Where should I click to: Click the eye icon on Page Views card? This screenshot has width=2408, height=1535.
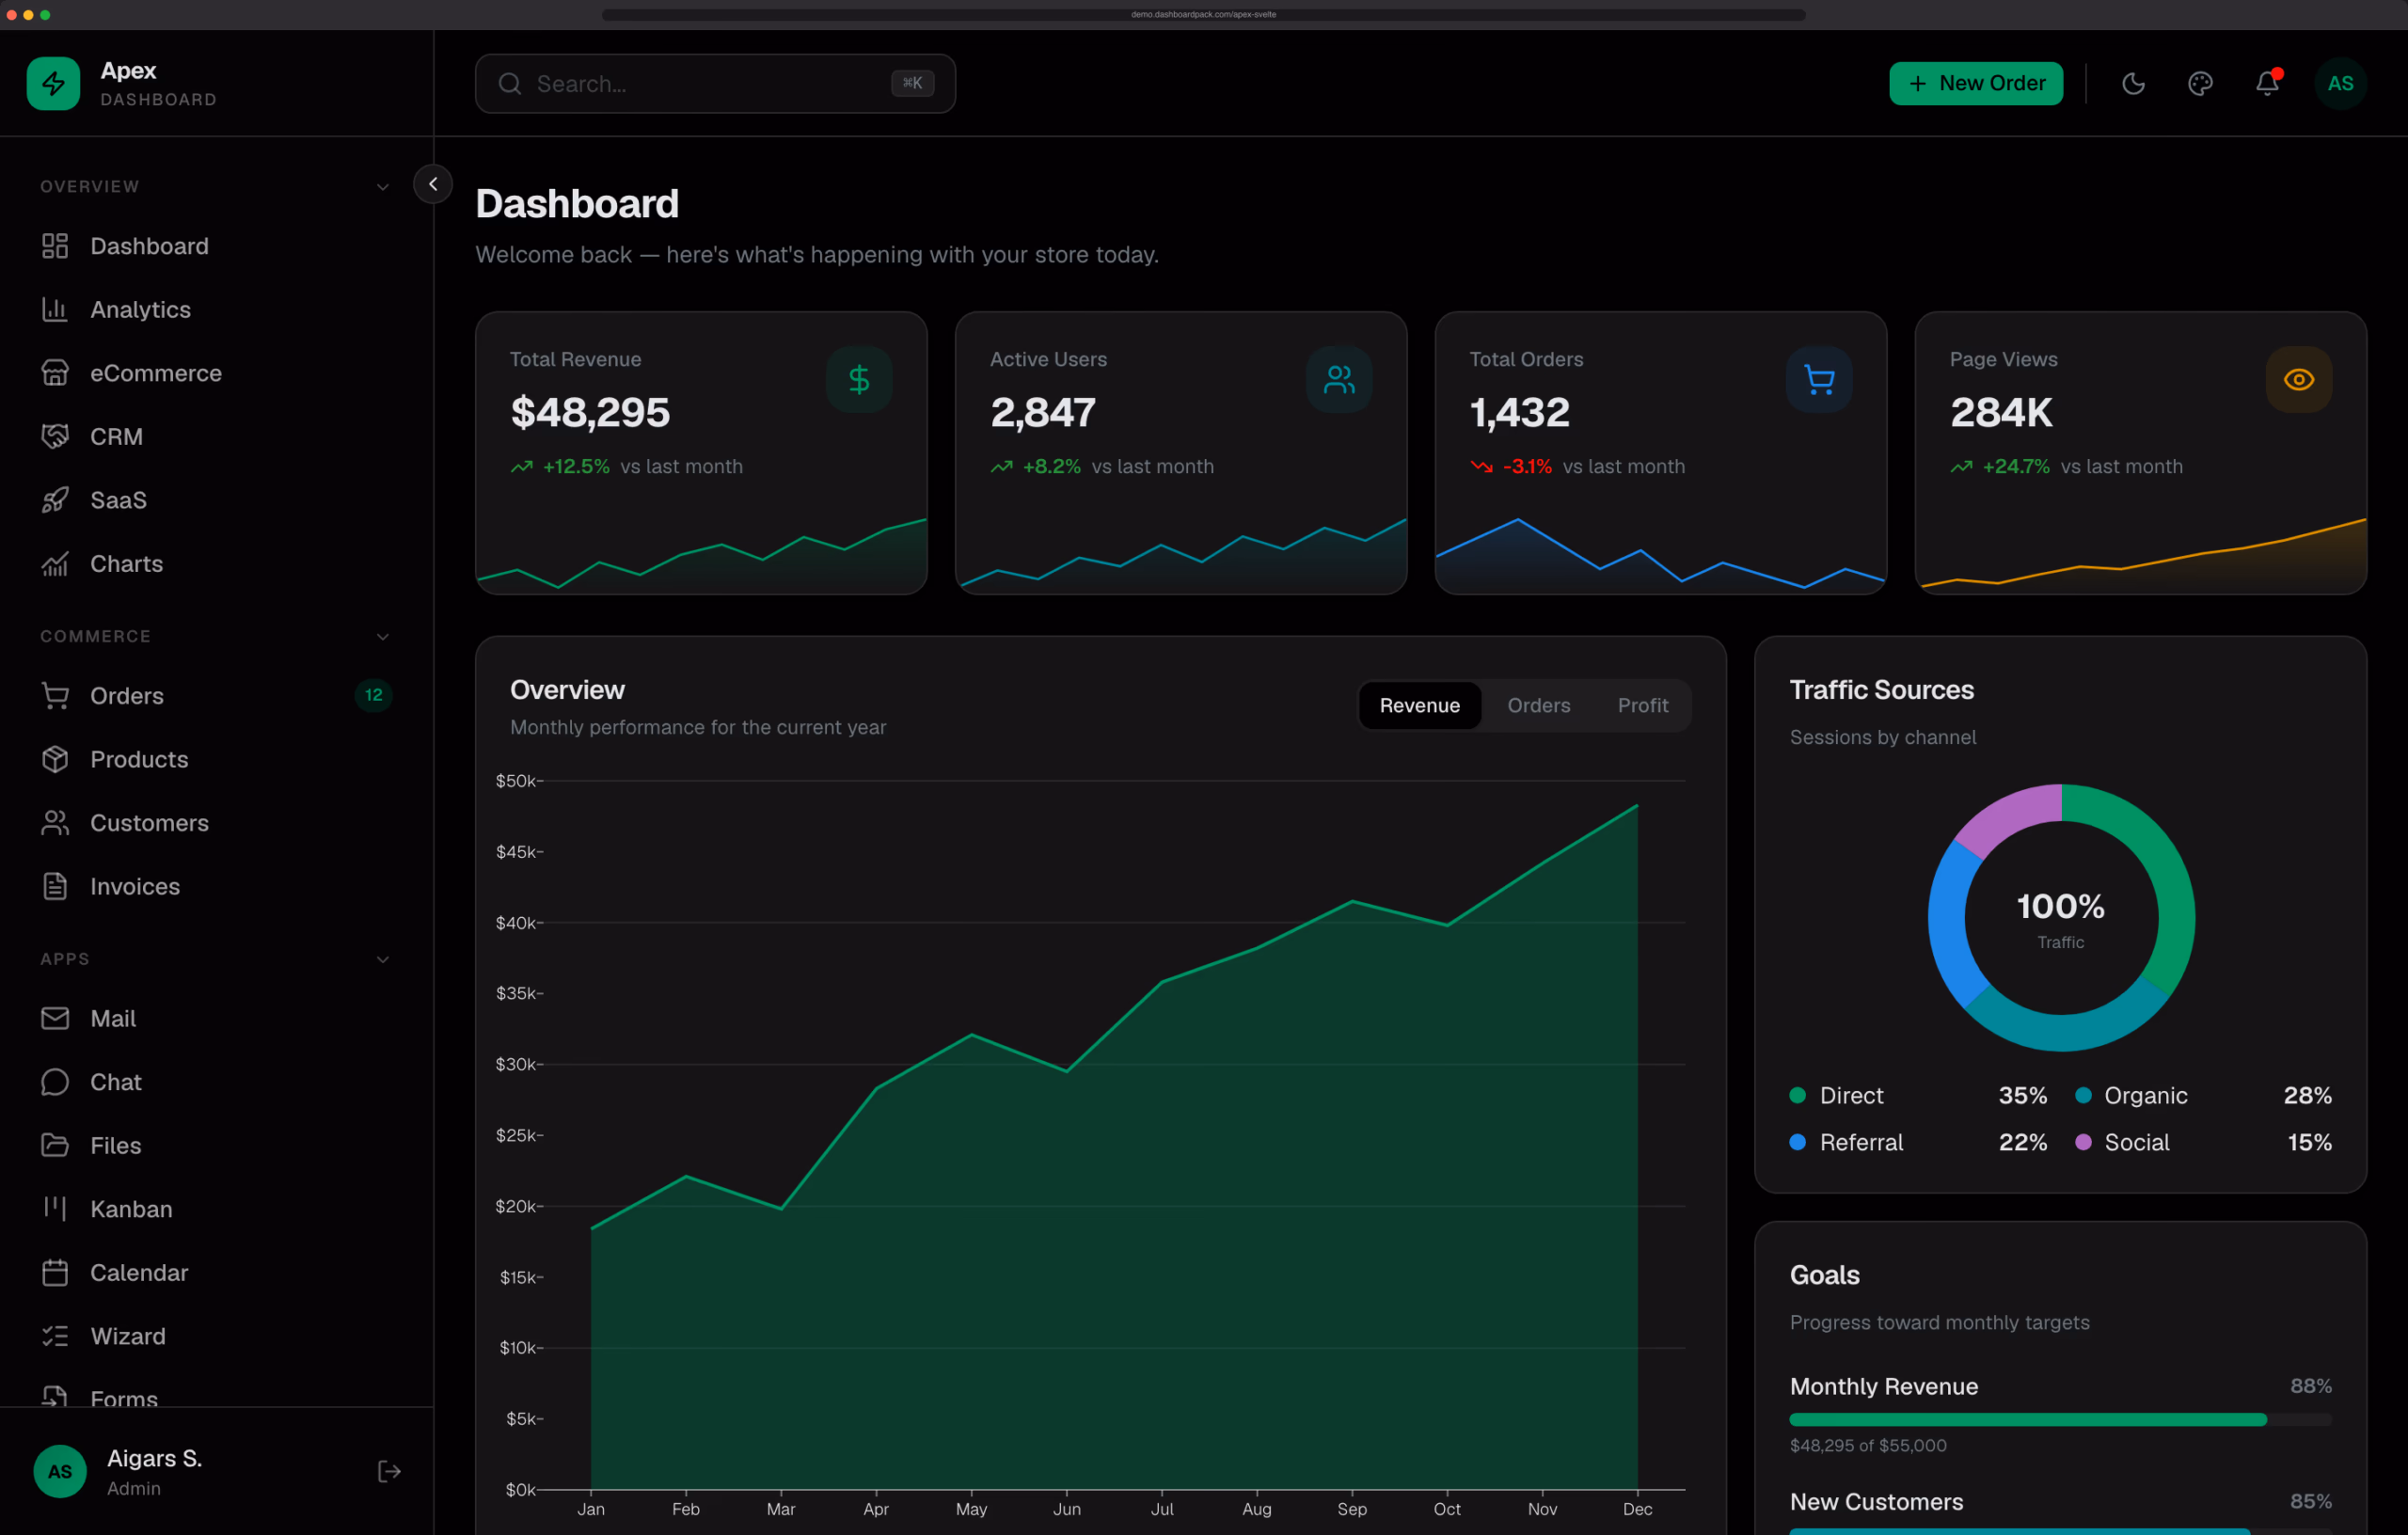click(2299, 379)
